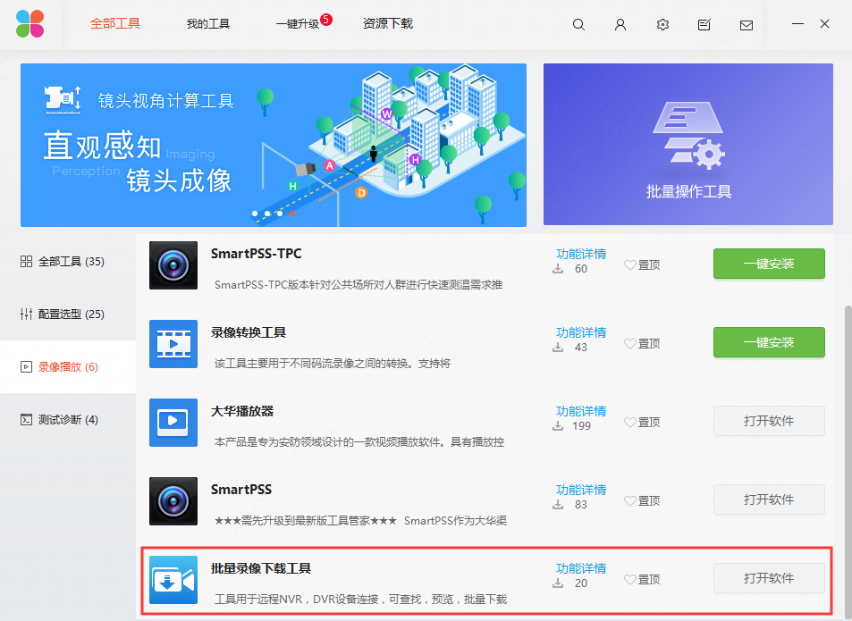Select 测试诊断 (4) category
The height and width of the screenshot is (621, 852).
point(68,420)
